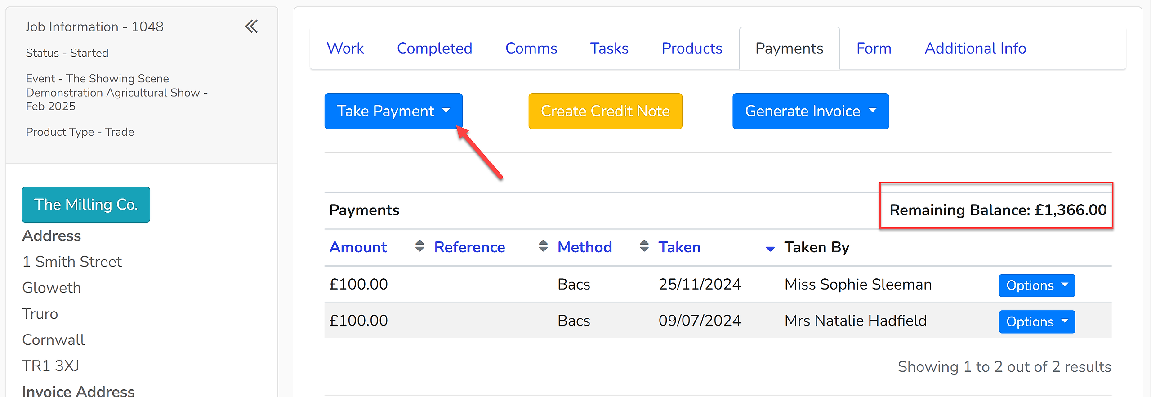Go to the Tasks tab
This screenshot has height=397, width=1151.
coord(609,48)
